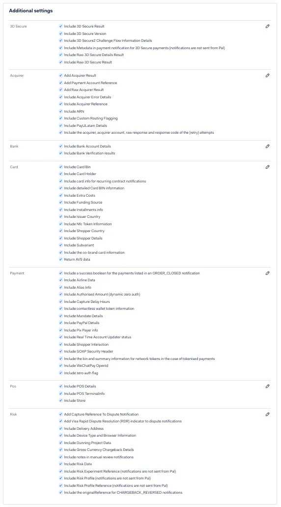Toggle Include ARN checkmark
The height and width of the screenshot is (507, 281).
60,111
